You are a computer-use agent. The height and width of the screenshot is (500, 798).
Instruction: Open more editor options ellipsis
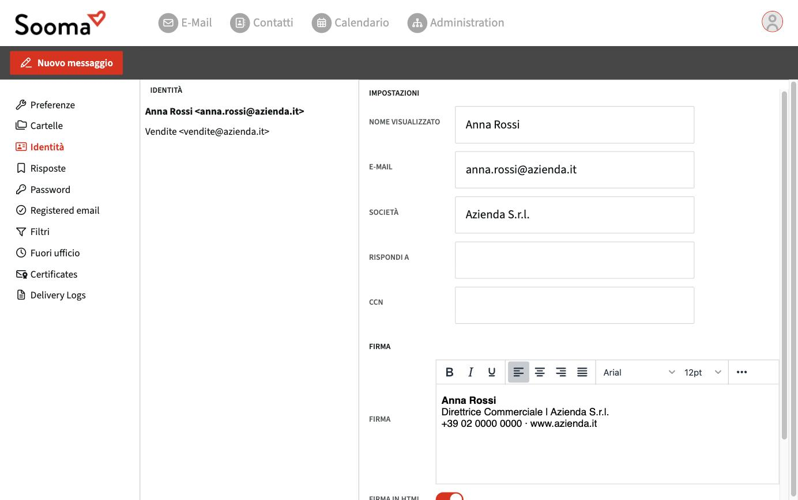click(x=742, y=372)
